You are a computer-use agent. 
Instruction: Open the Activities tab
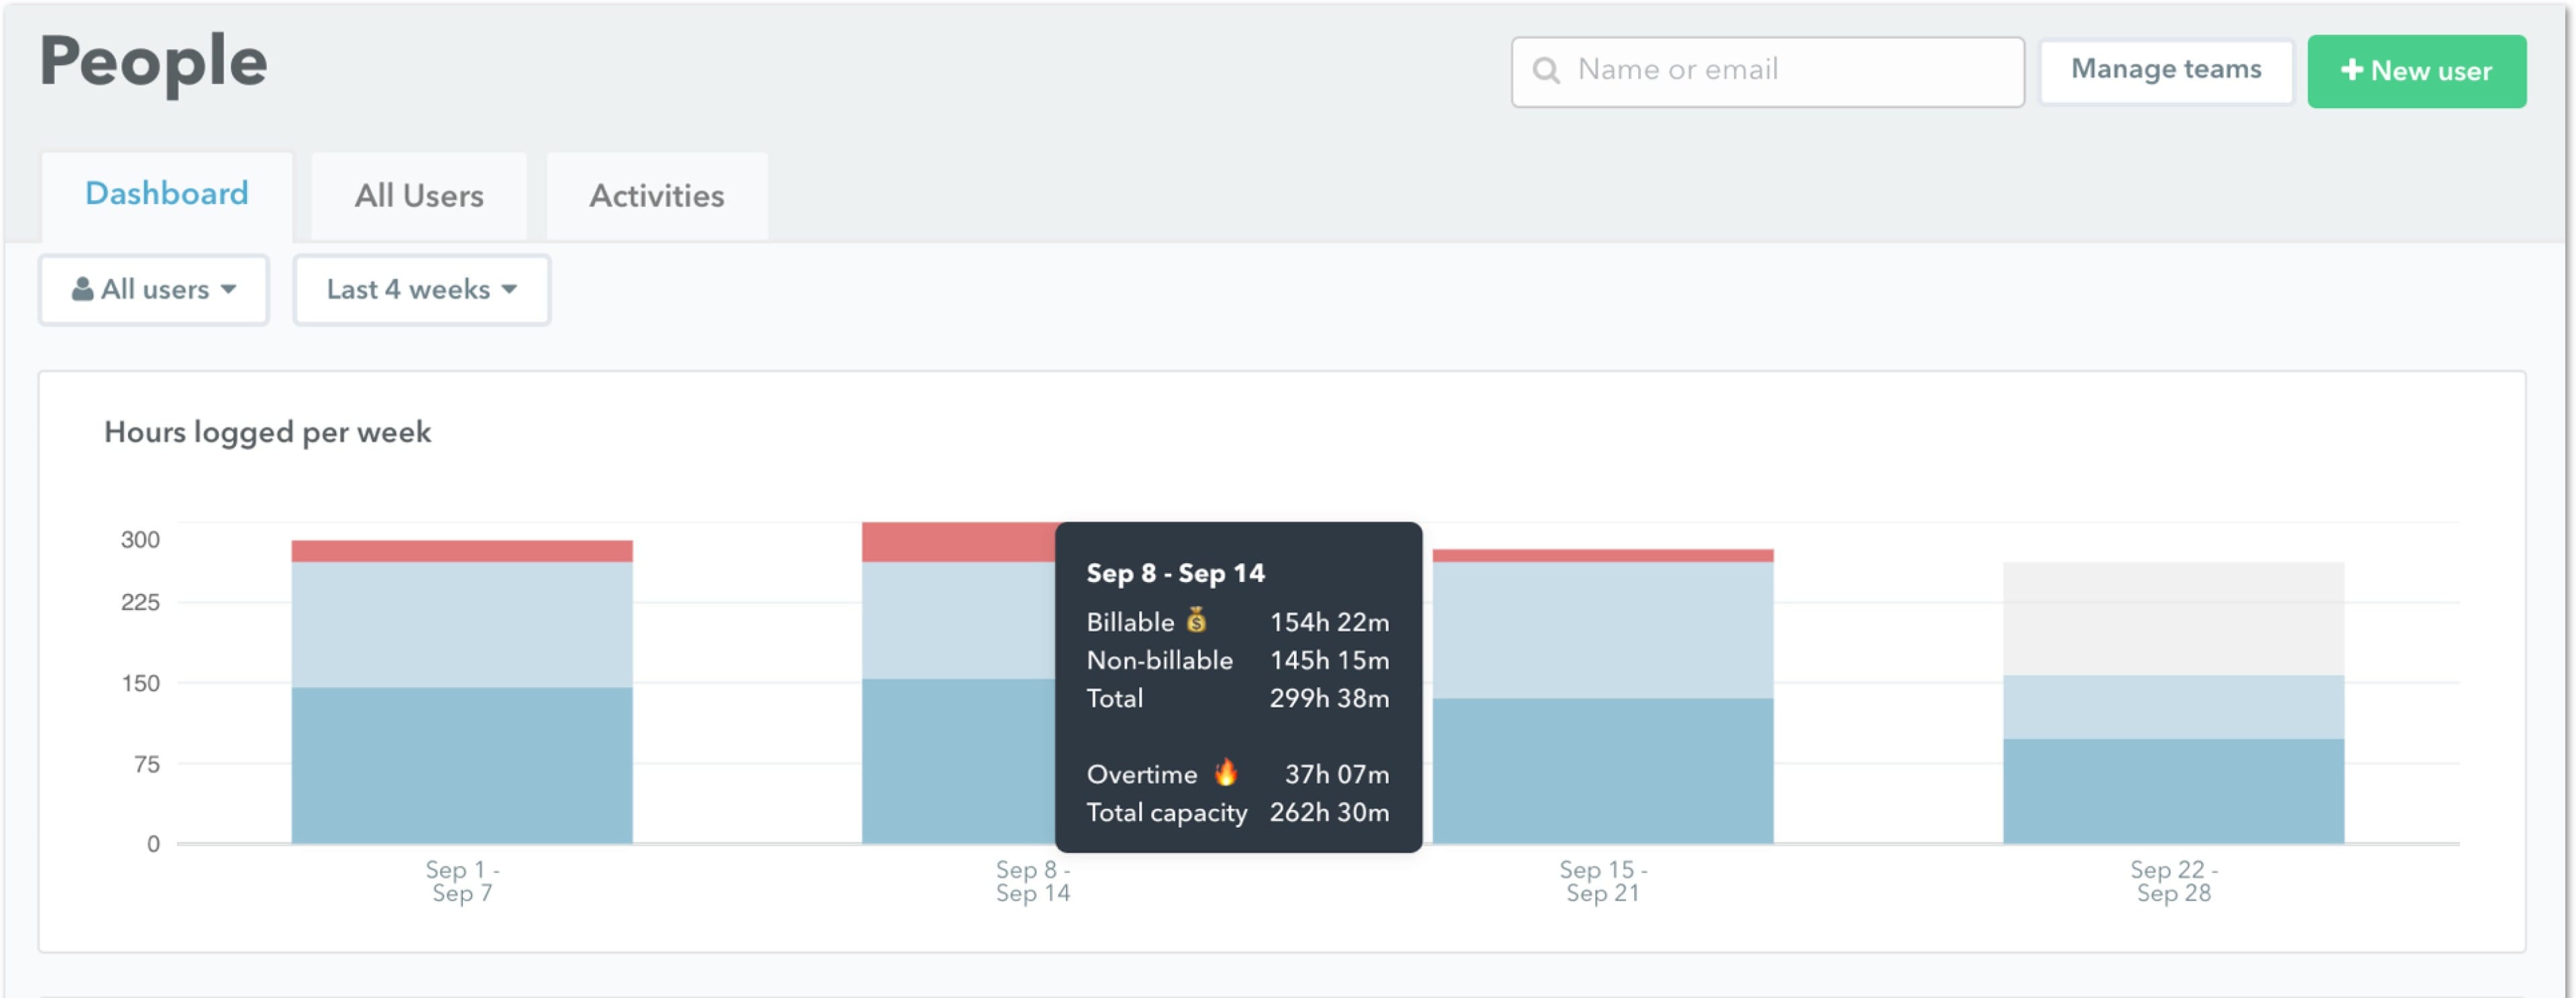pos(656,196)
